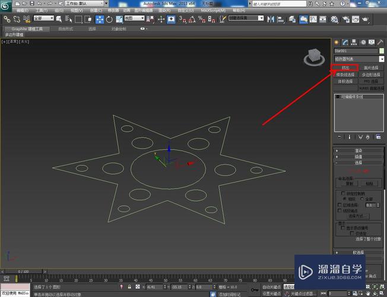The image size is (387, 297).
Task: Click the Mirror tool icon
Action: point(271,19)
